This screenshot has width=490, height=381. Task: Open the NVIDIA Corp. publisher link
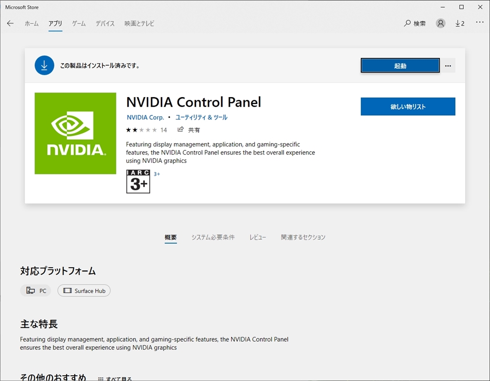pos(145,117)
